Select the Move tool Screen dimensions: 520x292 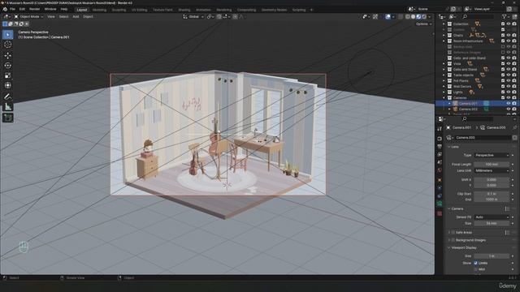tap(8, 55)
